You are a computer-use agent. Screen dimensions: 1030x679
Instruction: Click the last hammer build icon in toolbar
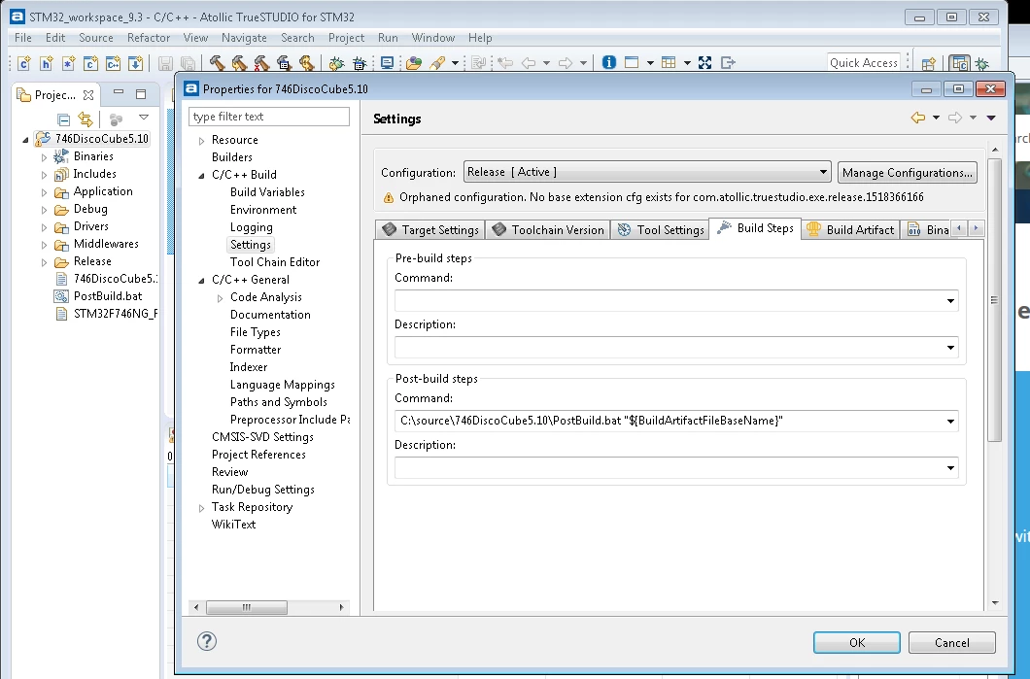[307, 63]
